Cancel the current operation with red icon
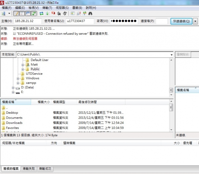Screen dimensions: 199x174 click(x=53, y=13)
